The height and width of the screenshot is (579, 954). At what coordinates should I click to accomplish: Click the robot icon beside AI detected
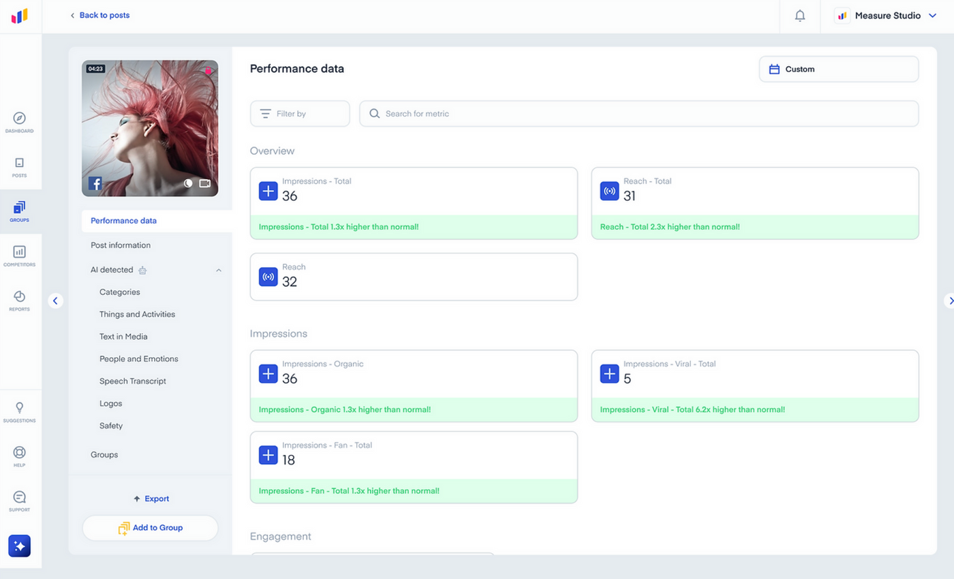tap(142, 270)
